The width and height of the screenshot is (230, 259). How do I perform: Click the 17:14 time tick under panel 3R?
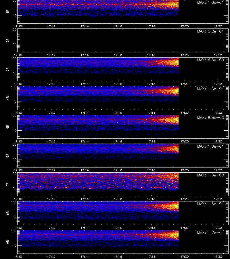[85, 84]
